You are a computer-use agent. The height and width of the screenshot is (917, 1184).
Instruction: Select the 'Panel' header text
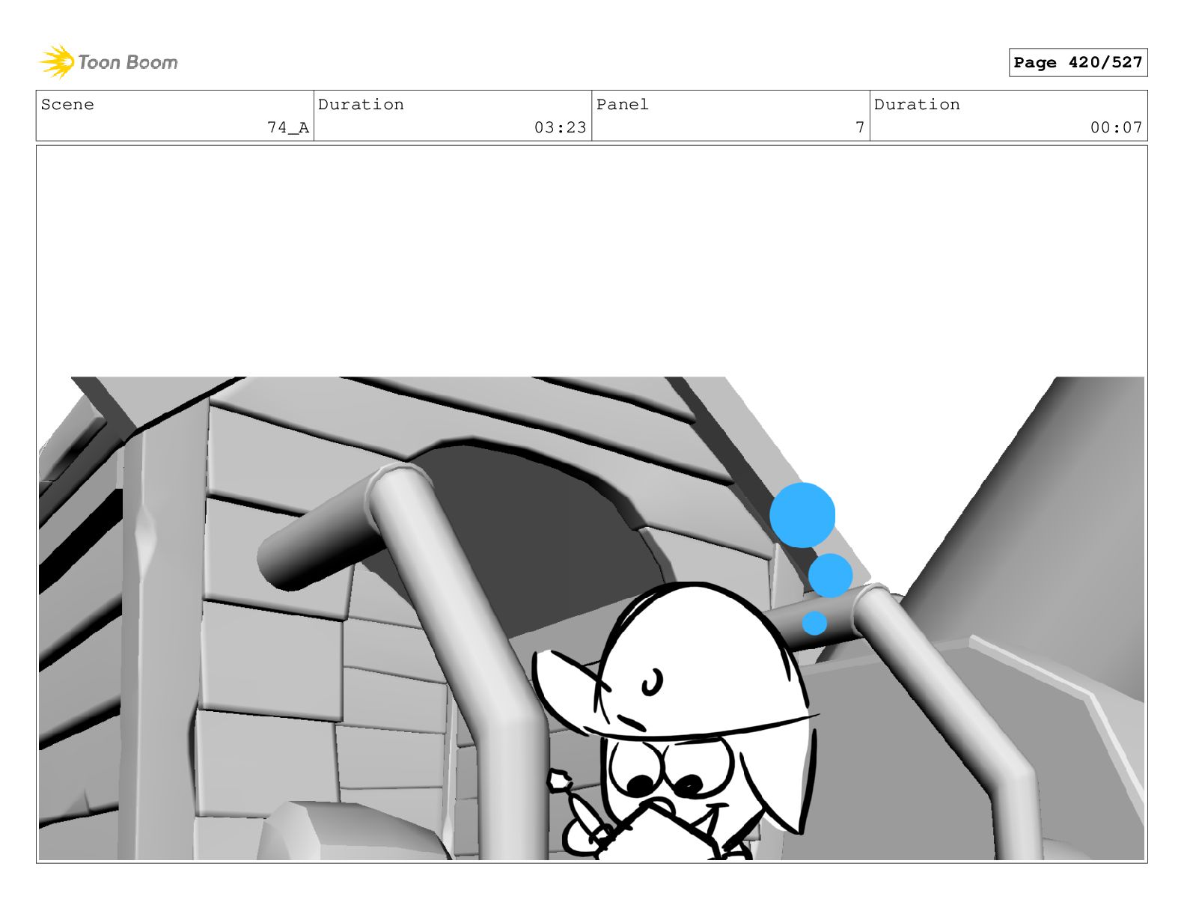point(622,105)
